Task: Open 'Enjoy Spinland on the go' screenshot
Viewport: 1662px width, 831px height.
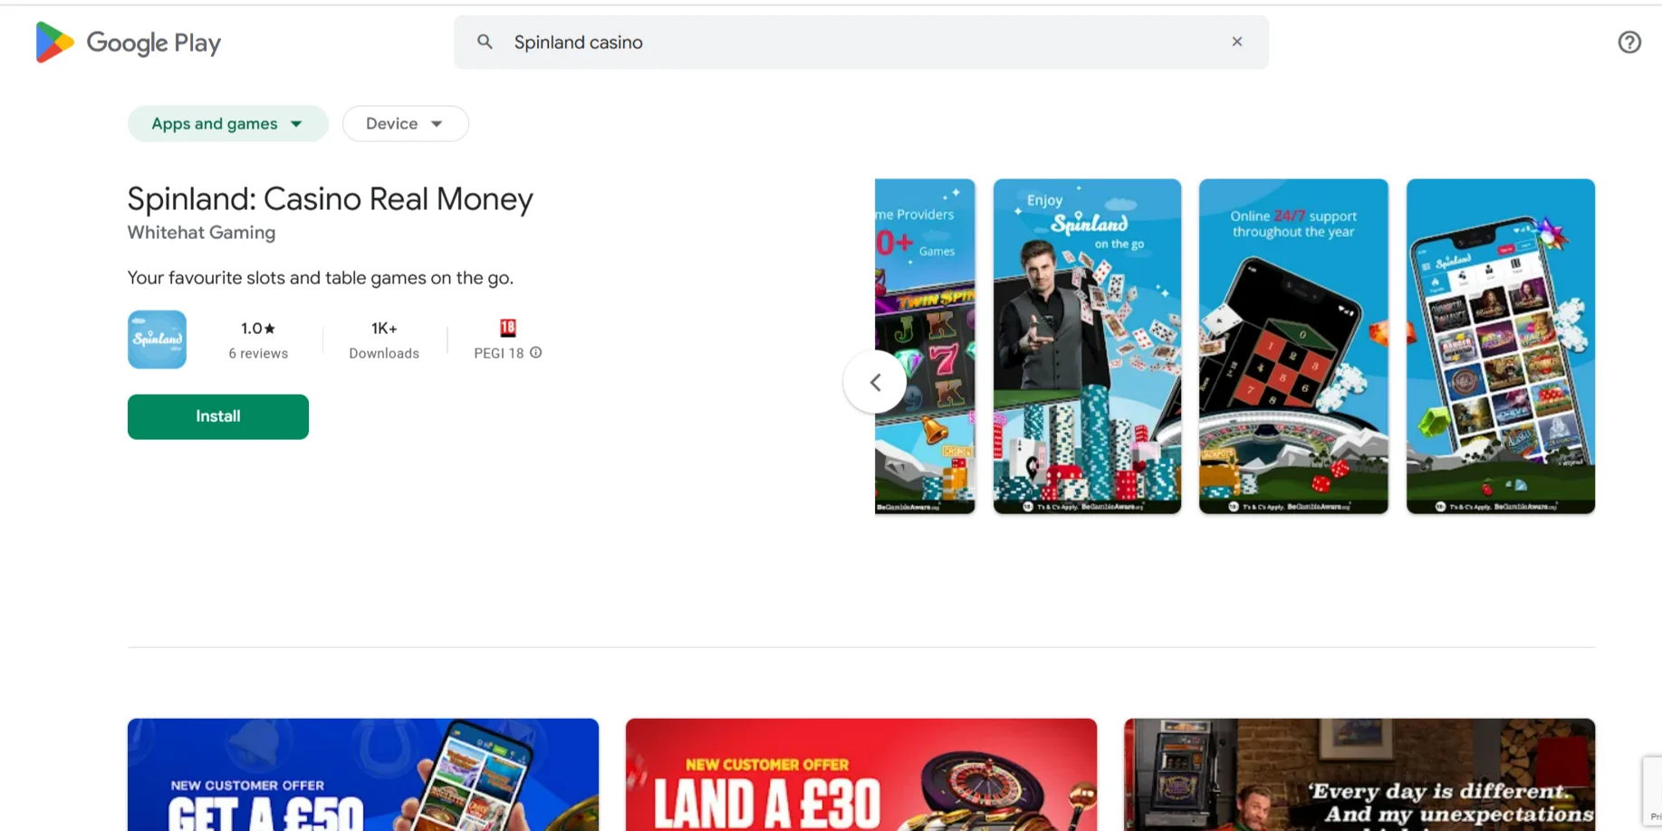Action: [x=1087, y=347]
